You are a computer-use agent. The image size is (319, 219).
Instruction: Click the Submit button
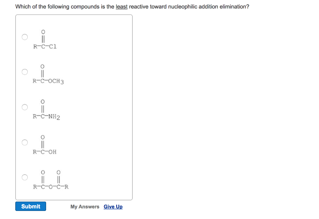coord(31,206)
